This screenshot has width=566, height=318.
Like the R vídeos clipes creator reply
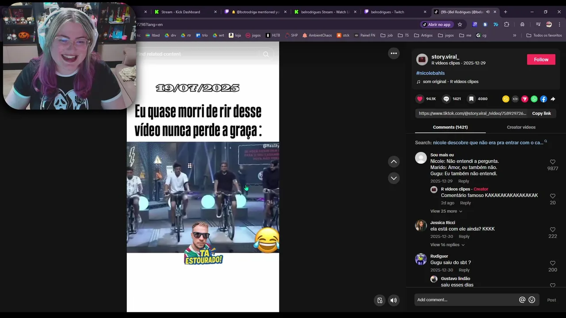pyautogui.click(x=553, y=196)
